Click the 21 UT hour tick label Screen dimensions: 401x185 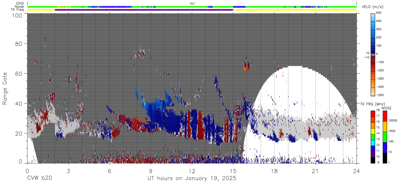[315, 171]
